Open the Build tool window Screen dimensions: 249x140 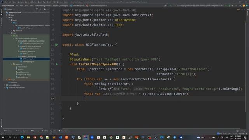point(53,131)
